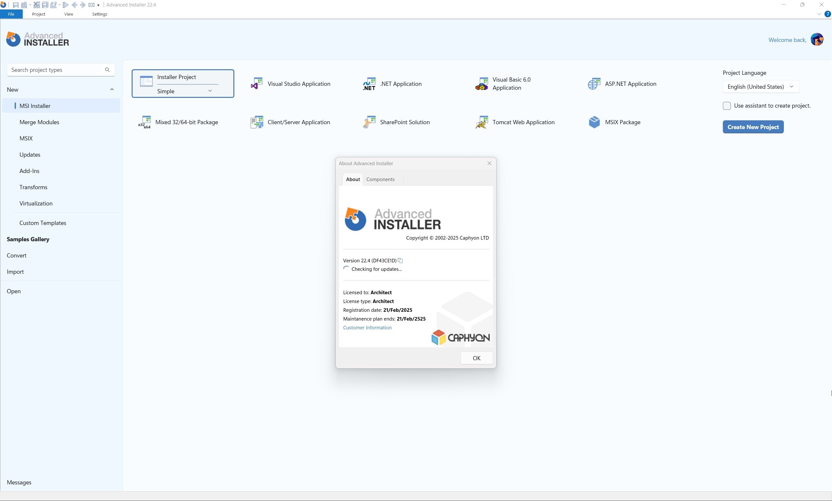Close the About Advanced Installer dialog
832x501 pixels.
coord(489,164)
